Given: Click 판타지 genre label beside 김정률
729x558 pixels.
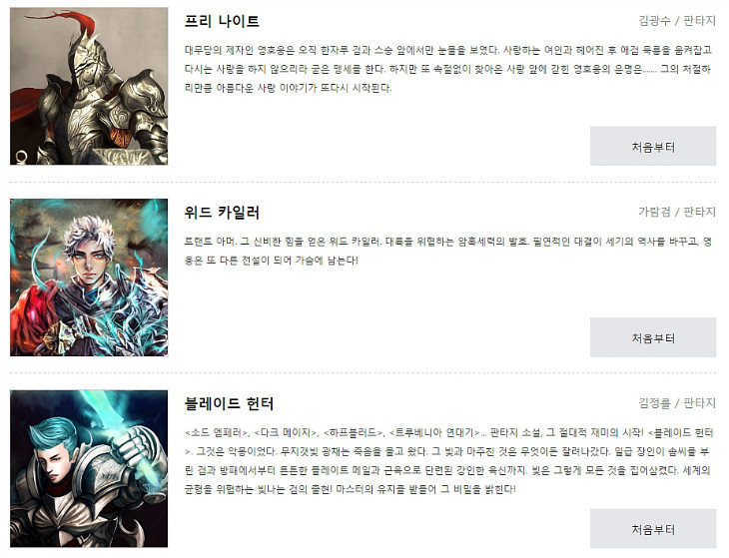Looking at the screenshot, I should point(699,403).
